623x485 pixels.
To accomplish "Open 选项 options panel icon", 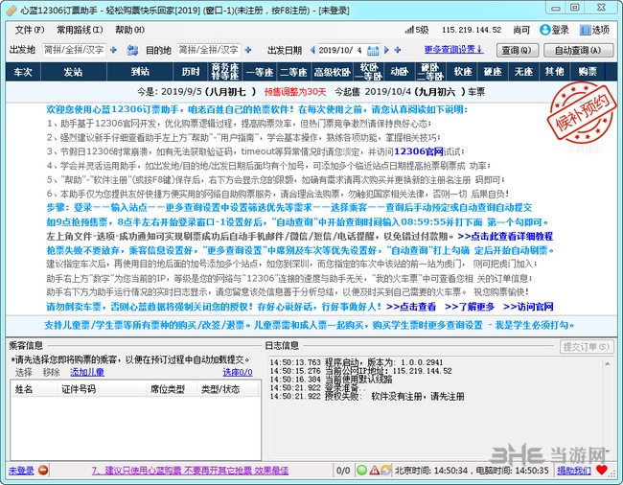I will click(585, 30).
